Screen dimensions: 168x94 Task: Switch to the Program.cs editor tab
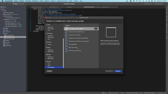tap(69, 7)
